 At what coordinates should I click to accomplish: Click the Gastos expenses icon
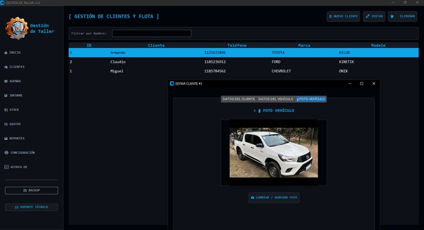(x=6, y=124)
